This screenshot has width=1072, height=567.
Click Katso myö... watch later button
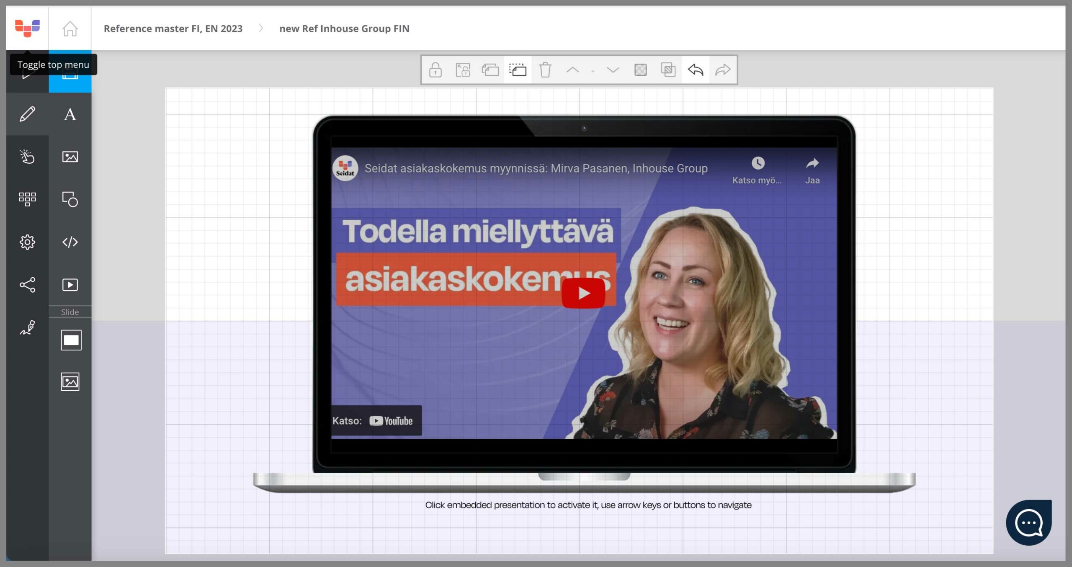click(757, 171)
